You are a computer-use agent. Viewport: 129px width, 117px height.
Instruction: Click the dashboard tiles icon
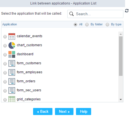12,54
